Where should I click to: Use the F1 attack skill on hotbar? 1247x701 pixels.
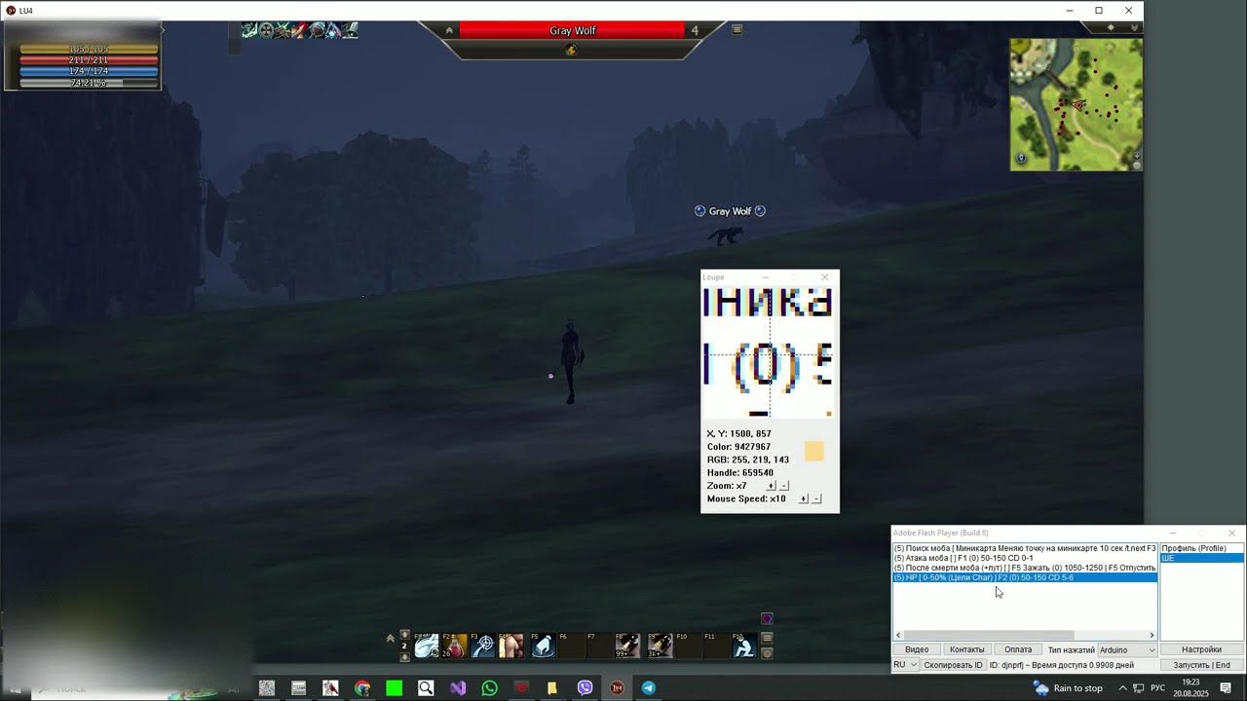426,646
